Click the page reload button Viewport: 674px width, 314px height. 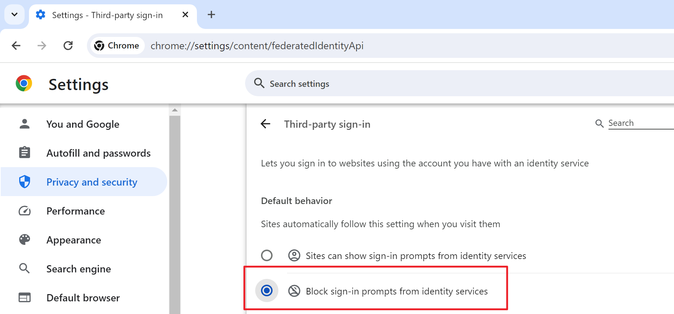68,46
